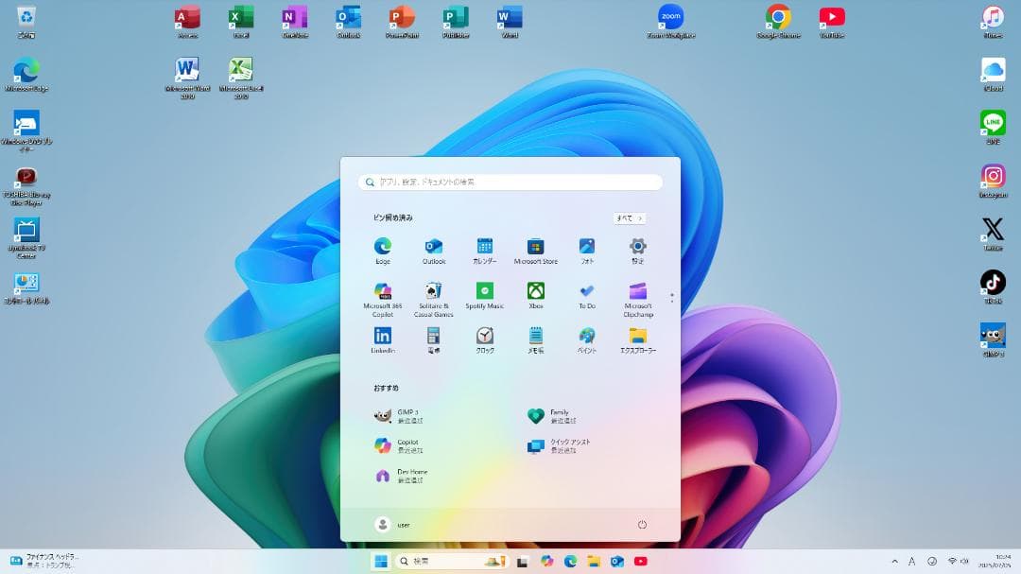1021x574 pixels.
Task: Click the power button
Action: (x=642, y=524)
